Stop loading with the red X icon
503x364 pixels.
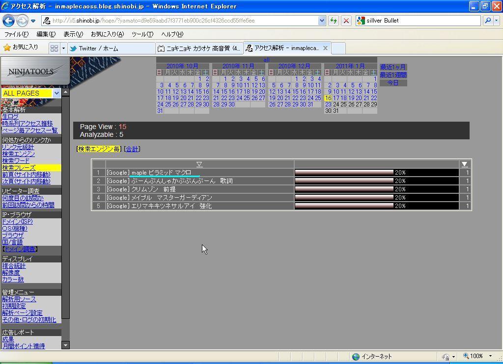pyautogui.click(x=346, y=21)
